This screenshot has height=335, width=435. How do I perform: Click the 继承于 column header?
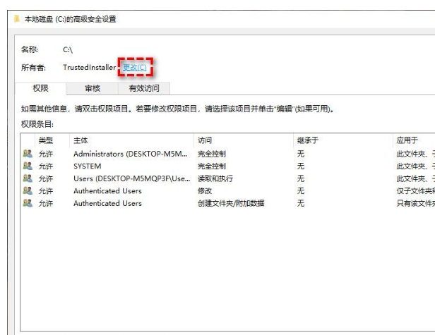tap(308, 140)
